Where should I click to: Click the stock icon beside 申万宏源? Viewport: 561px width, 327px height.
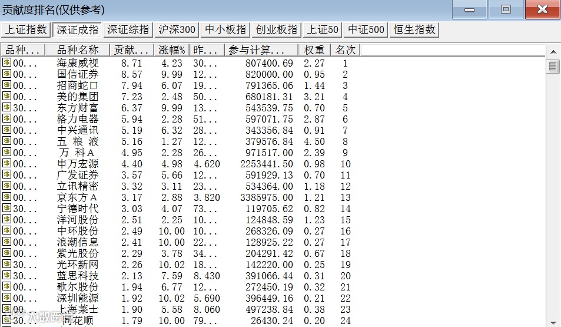(x=7, y=163)
